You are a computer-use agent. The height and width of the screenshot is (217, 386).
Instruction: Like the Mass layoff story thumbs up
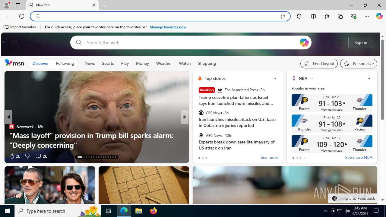(x=14, y=156)
